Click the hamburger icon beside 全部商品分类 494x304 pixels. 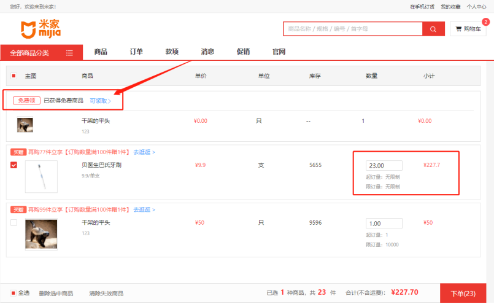(x=69, y=53)
